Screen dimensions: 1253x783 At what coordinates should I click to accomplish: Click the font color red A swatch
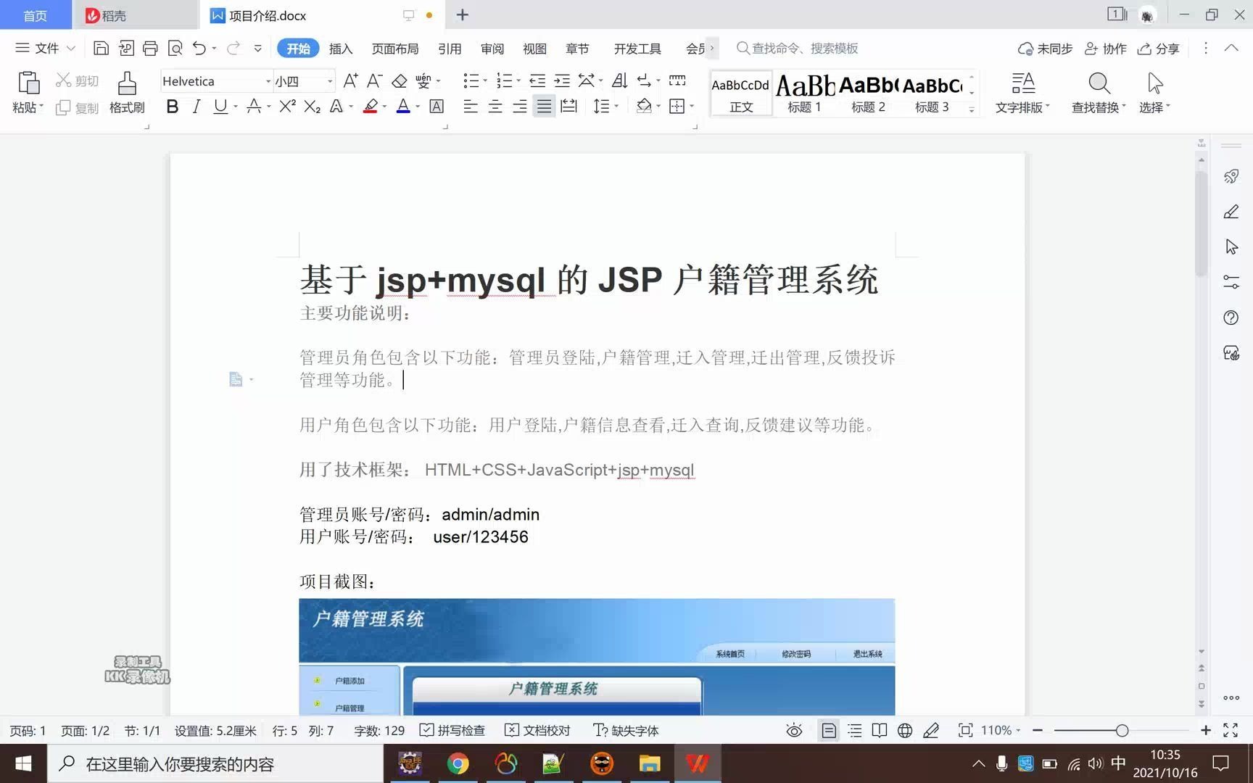[x=403, y=107]
